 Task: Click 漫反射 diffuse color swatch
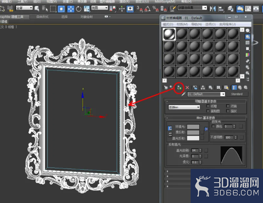click(x=193, y=132)
